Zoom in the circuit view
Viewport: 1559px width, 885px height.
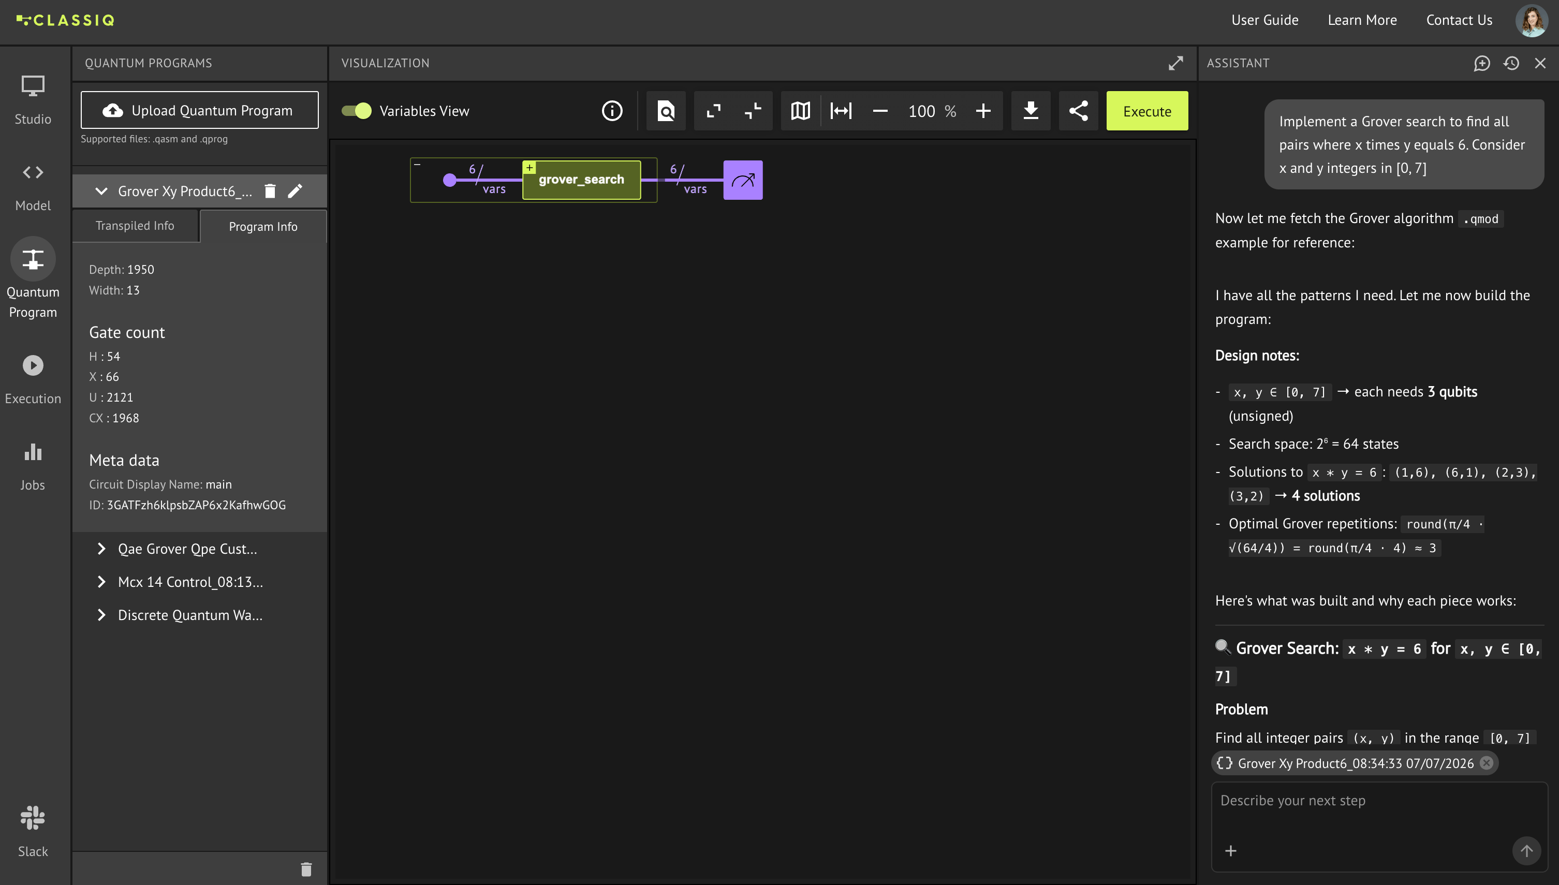point(983,111)
